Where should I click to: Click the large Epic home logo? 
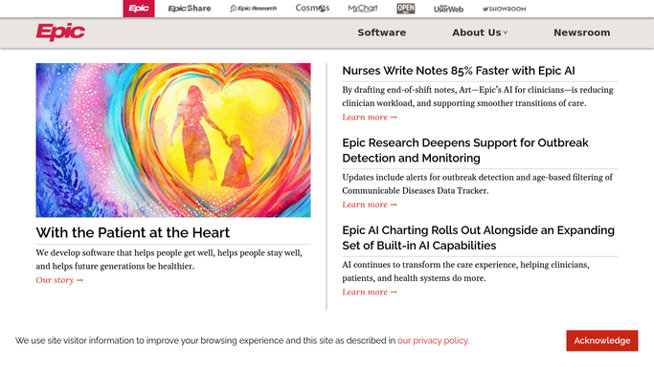click(60, 32)
